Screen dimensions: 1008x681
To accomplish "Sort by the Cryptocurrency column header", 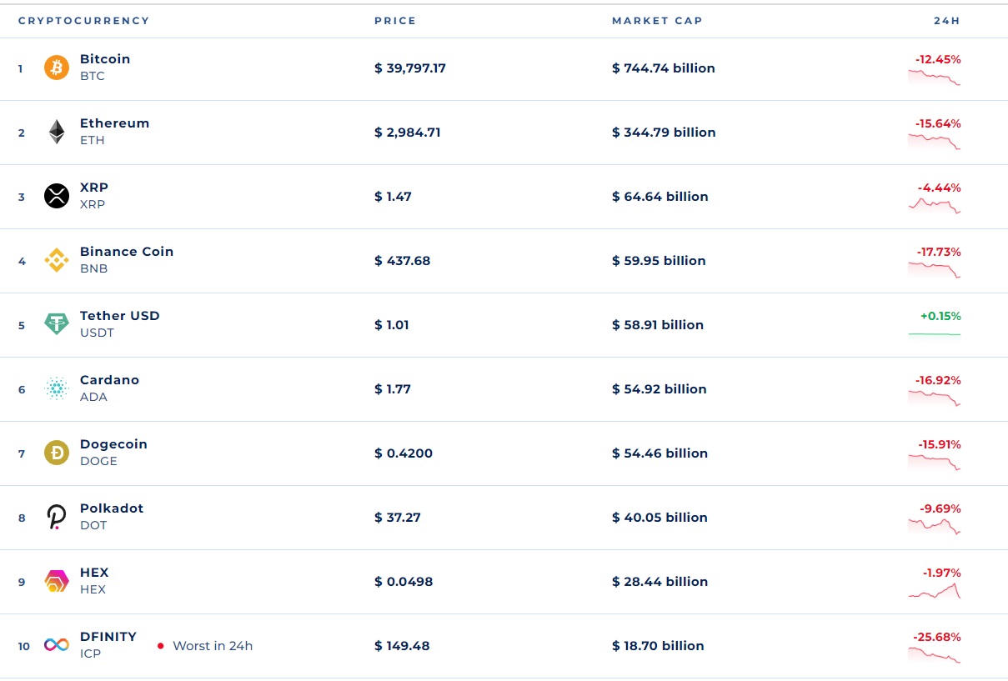I will click(83, 21).
